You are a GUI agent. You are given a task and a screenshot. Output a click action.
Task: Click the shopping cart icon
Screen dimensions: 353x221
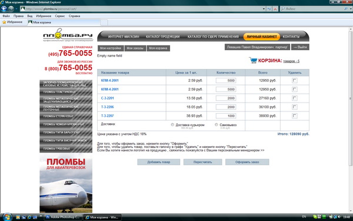click(x=253, y=60)
